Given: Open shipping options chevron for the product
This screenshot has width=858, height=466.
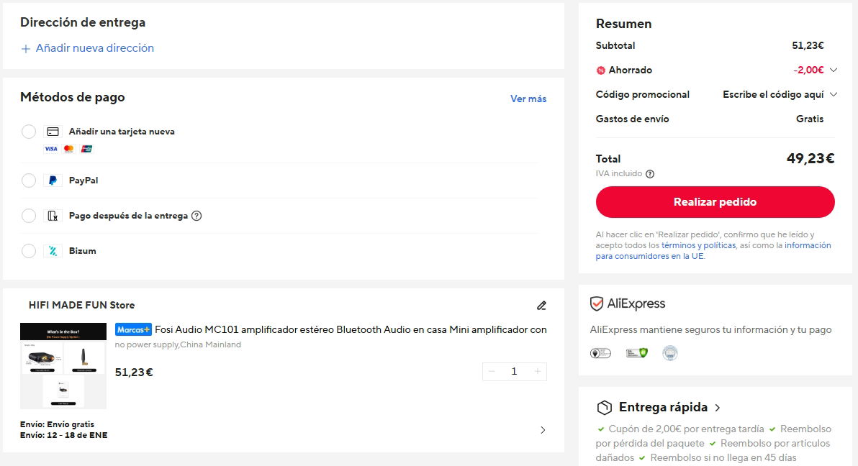Looking at the screenshot, I should click(543, 430).
